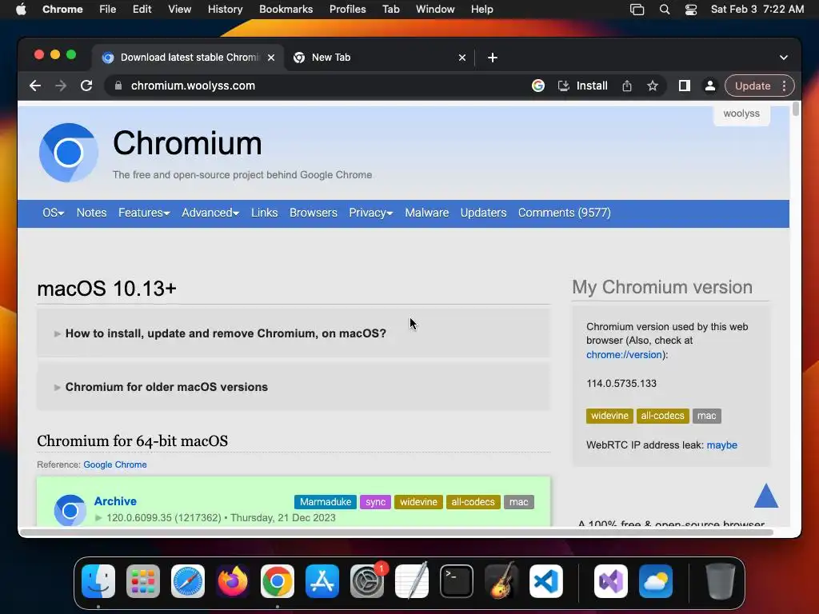Install the site as an app
This screenshot has height=614, width=819.
583,86
